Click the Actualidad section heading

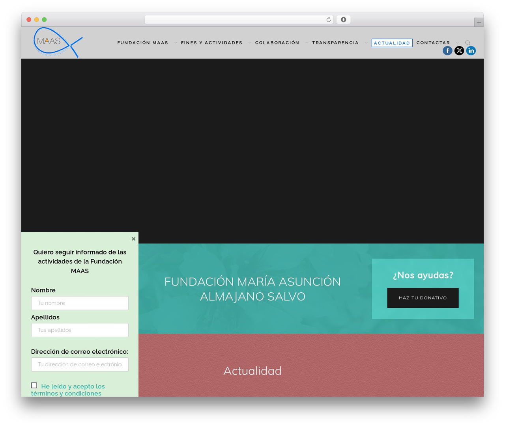click(252, 371)
